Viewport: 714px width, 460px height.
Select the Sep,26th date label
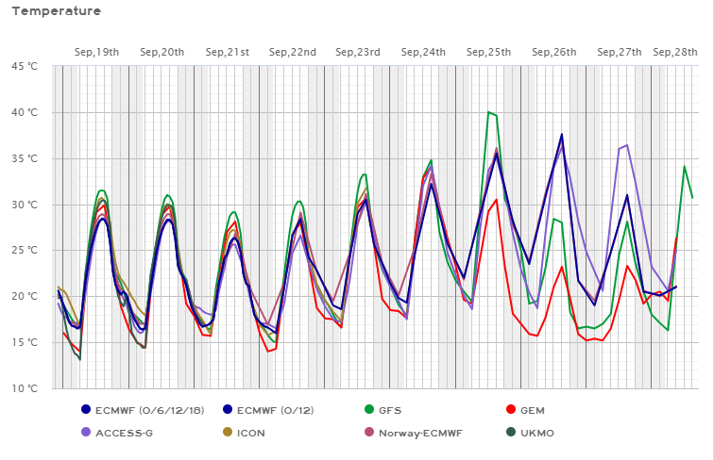554,52
